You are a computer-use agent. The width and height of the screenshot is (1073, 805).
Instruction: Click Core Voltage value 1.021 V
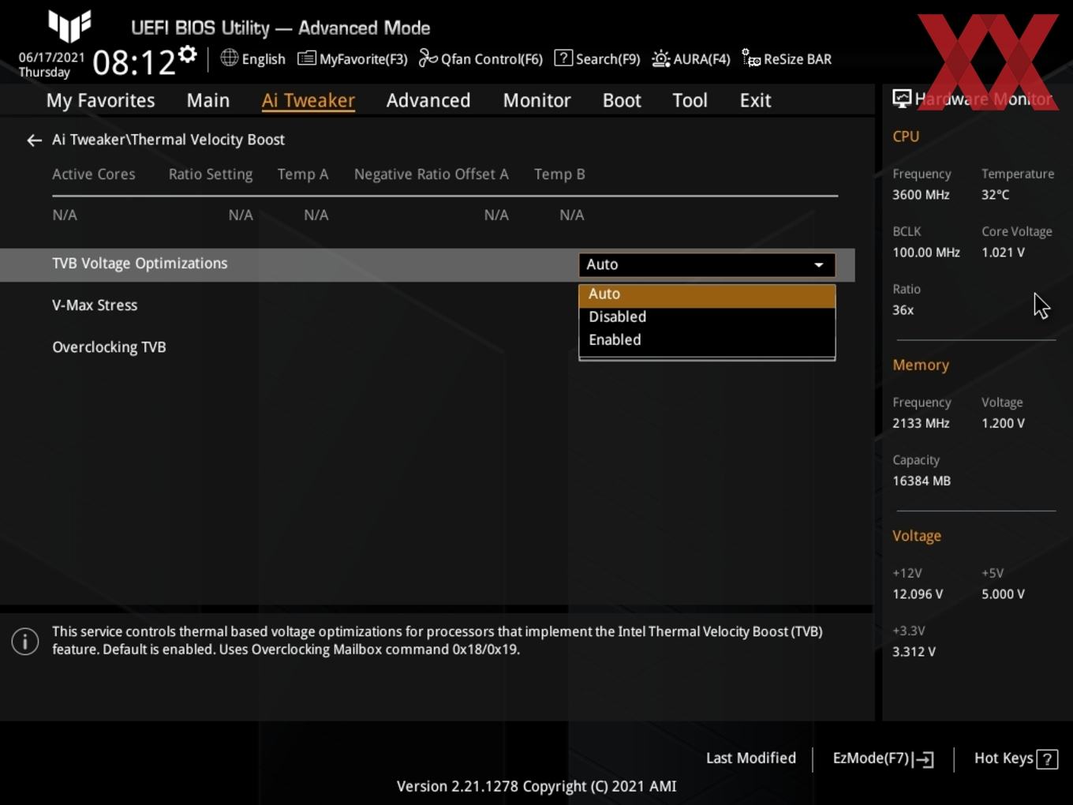click(1003, 253)
